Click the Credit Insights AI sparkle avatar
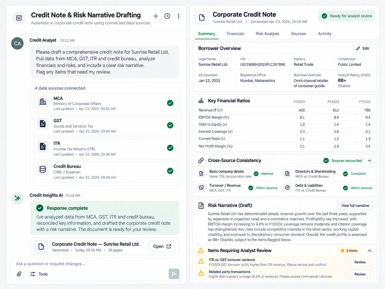This screenshot has height=289, width=385. 17,198
